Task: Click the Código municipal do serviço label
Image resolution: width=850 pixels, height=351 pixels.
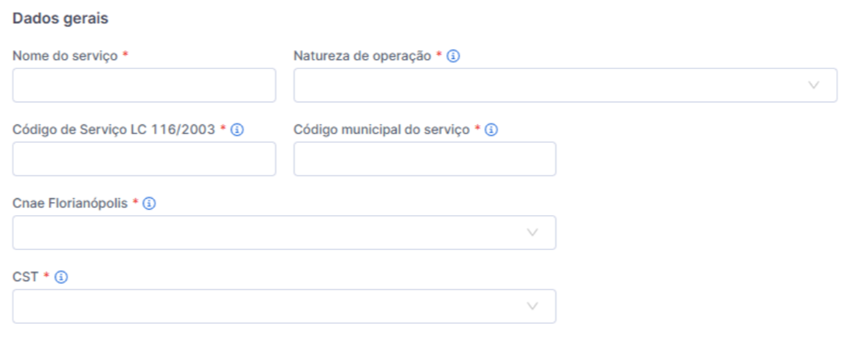Action: [381, 130]
